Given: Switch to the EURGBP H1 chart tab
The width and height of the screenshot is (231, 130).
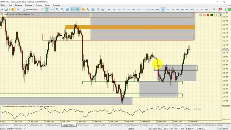Looking at the screenshot, I should [x=177, y=125].
